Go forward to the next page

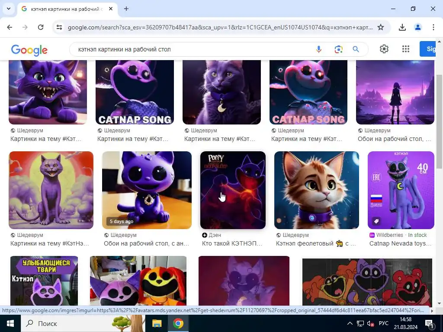pyautogui.click(x=25, y=27)
